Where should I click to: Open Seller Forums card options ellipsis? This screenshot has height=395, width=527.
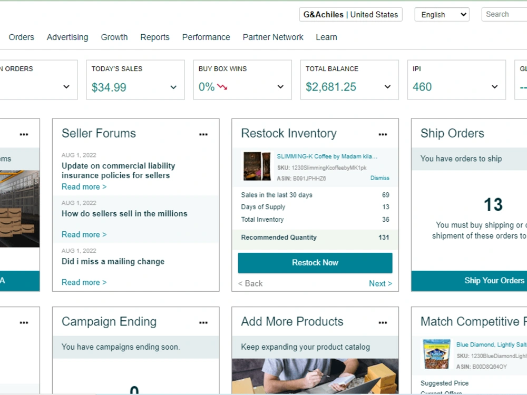pyautogui.click(x=203, y=134)
